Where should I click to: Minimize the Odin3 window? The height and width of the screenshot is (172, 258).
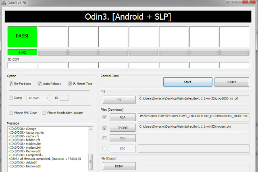(230, 2)
